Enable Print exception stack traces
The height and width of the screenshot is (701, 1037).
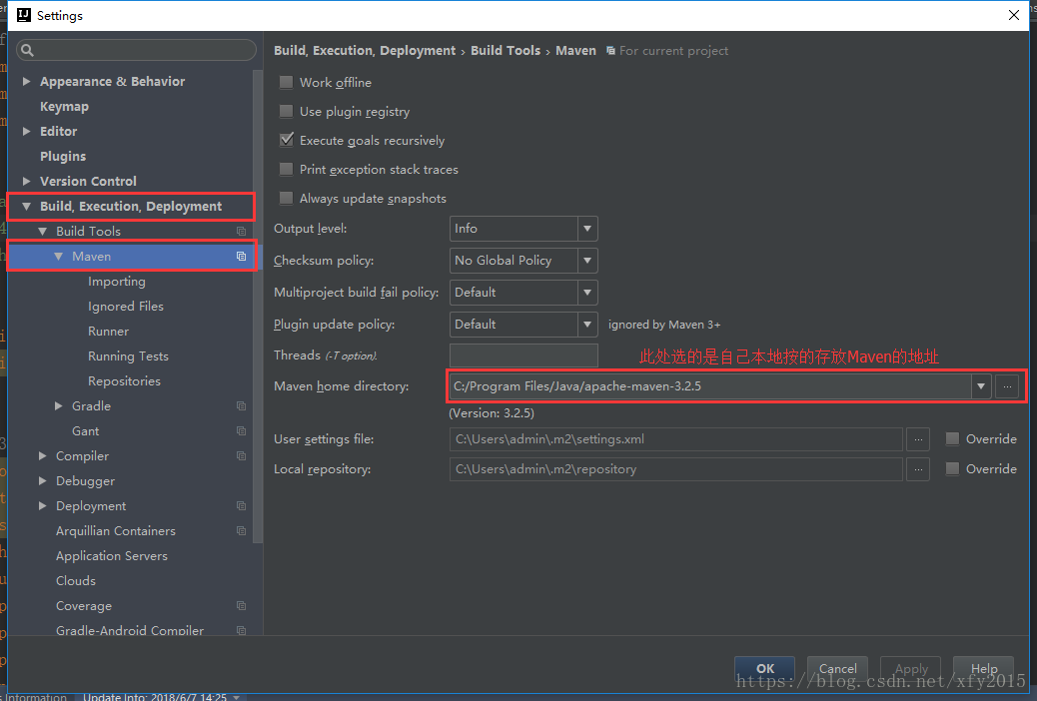click(x=287, y=170)
